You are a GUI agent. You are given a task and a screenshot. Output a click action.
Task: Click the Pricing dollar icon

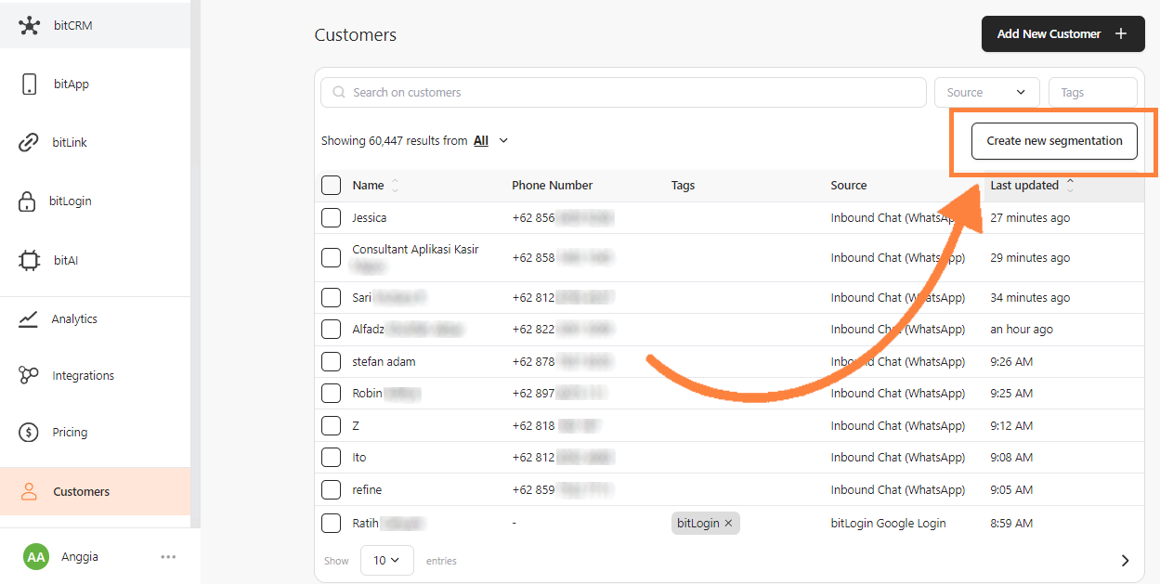pyautogui.click(x=29, y=432)
